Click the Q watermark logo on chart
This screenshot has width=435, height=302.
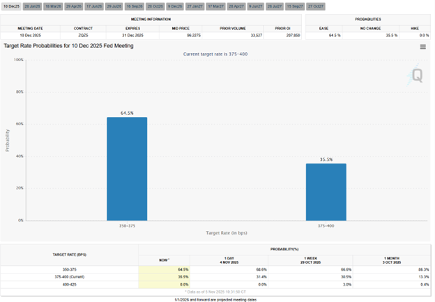point(417,74)
